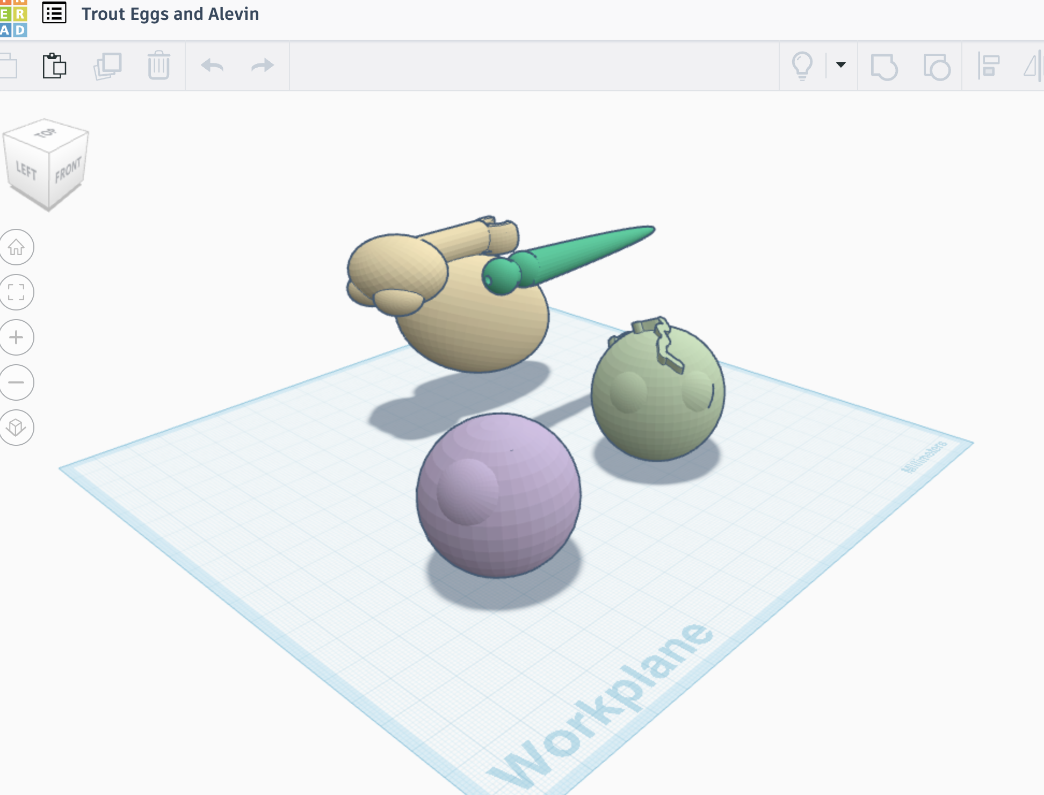This screenshot has height=795, width=1044.
Task: Click the Trout Eggs and Alevin title
Action: [170, 14]
